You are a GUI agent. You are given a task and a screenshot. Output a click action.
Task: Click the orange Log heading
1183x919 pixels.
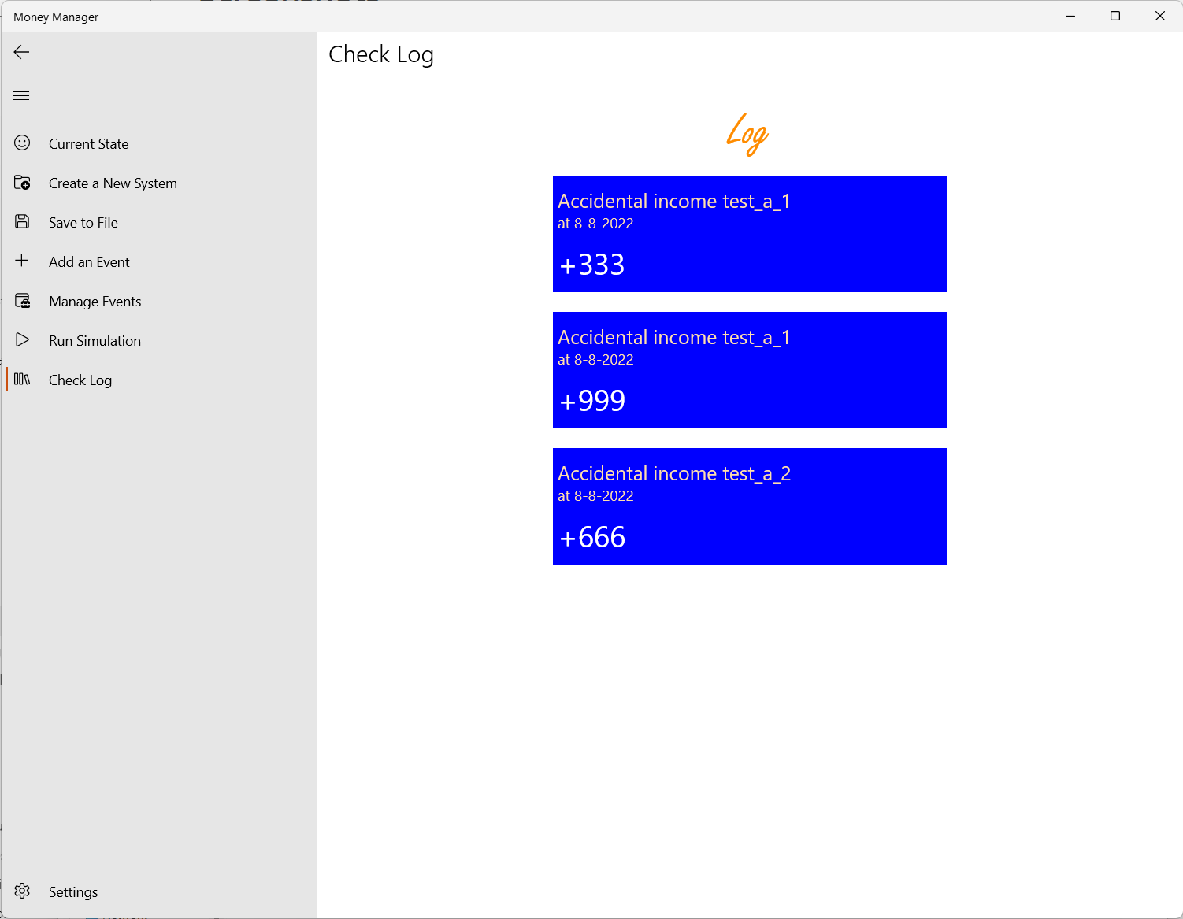[x=747, y=135]
